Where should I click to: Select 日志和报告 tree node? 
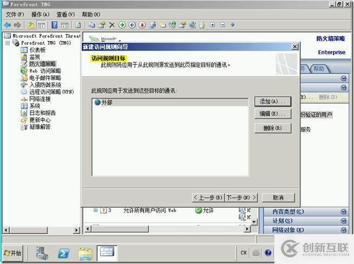point(42,113)
